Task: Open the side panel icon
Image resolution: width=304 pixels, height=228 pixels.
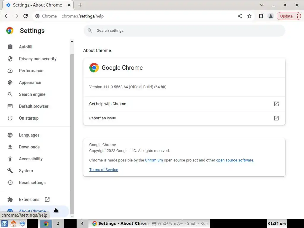Action: click(261, 16)
